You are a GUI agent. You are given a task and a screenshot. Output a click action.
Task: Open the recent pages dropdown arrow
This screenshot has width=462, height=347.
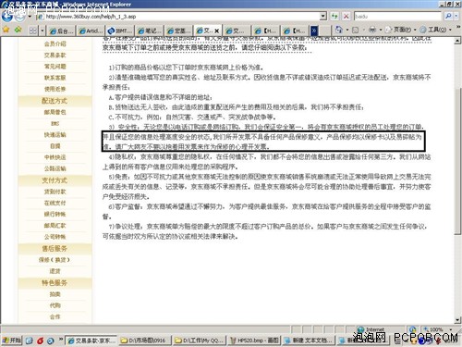(x=30, y=16)
